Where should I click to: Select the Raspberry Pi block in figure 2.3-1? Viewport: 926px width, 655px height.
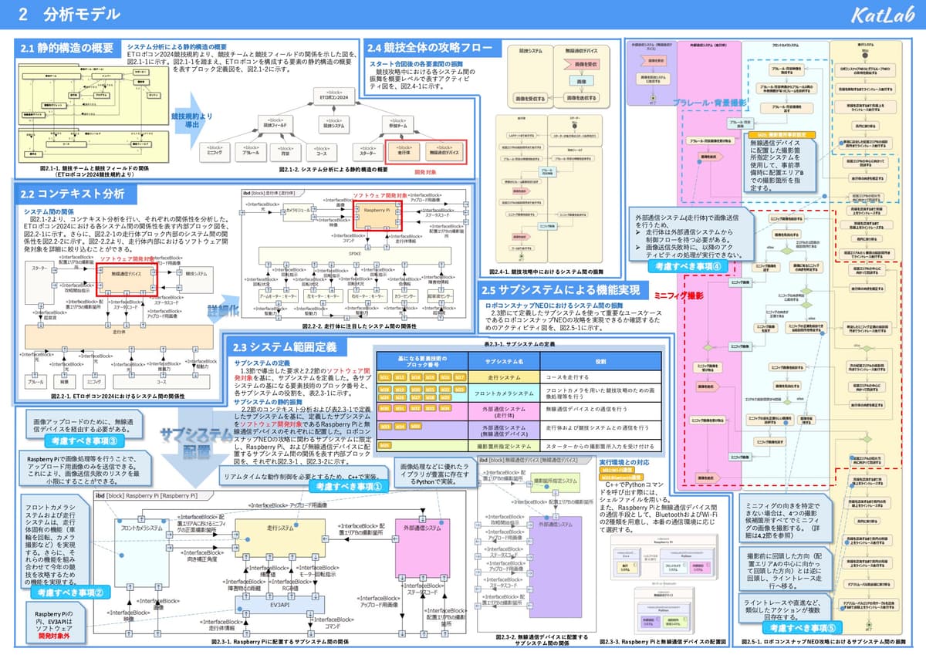click(147, 498)
